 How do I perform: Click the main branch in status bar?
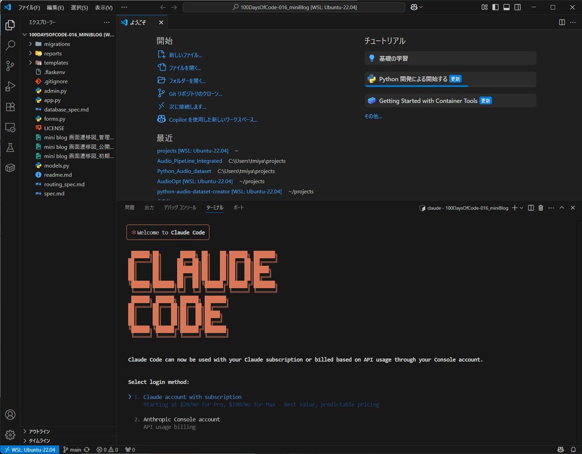point(72,450)
